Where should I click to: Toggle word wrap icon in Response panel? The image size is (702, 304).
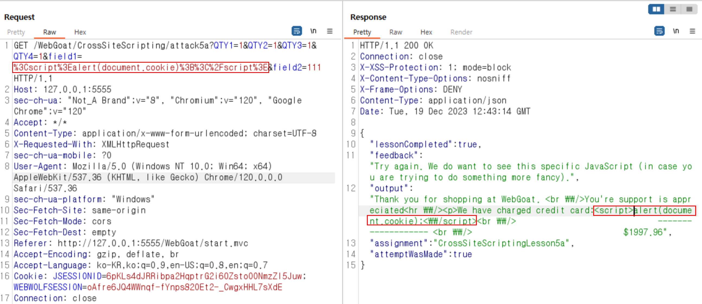(659, 31)
